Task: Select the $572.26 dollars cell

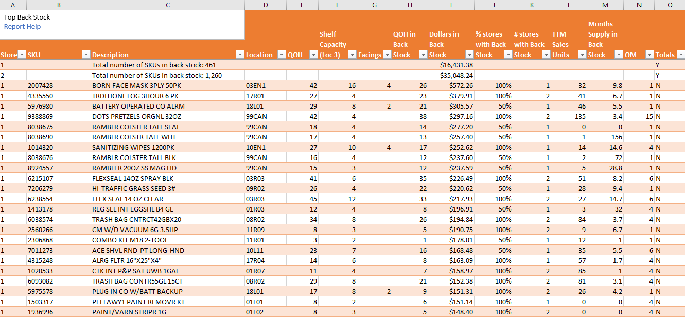Action: [451, 85]
